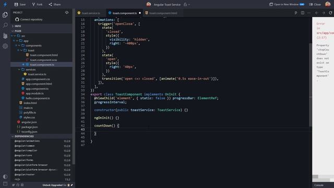The image size is (334, 188).
Task: Navigate back with the left arrow icon
Action: [317, 13]
